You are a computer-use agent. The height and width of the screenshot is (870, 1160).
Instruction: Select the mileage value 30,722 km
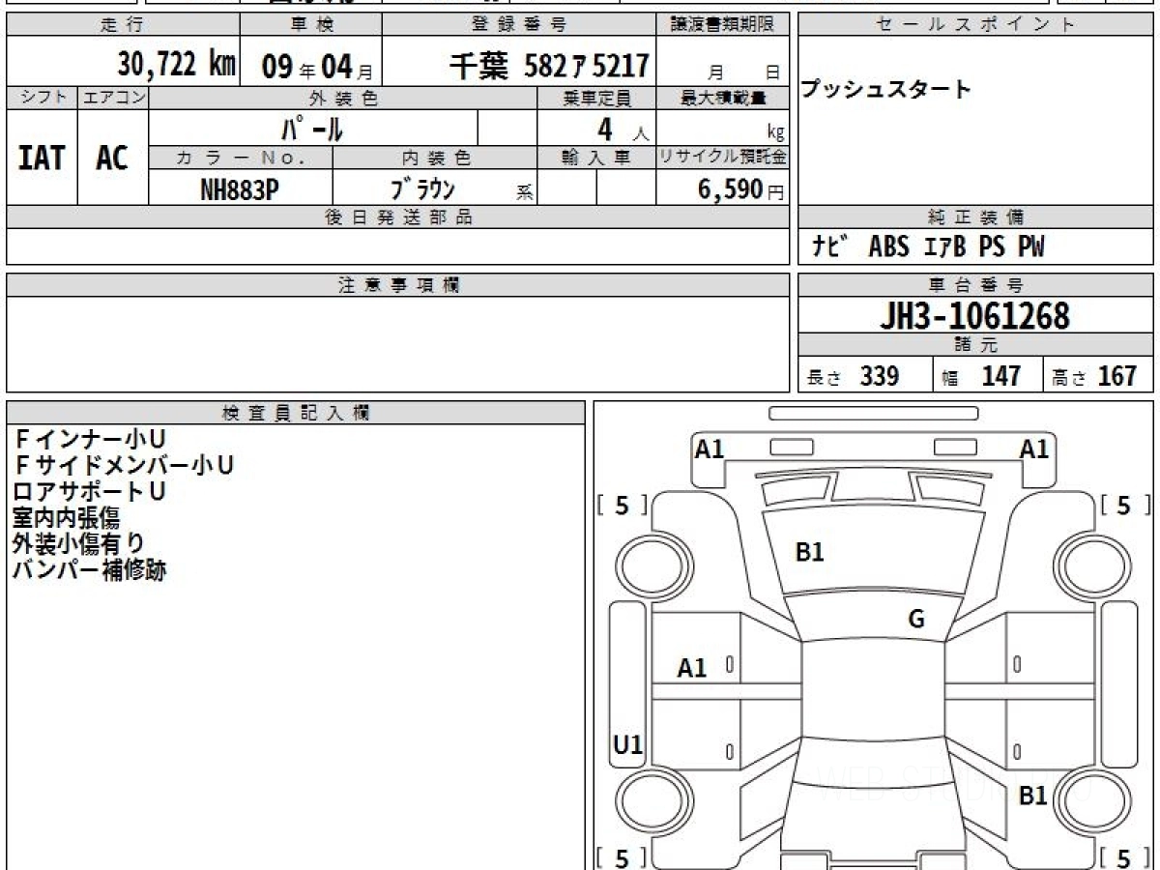pos(177,65)
